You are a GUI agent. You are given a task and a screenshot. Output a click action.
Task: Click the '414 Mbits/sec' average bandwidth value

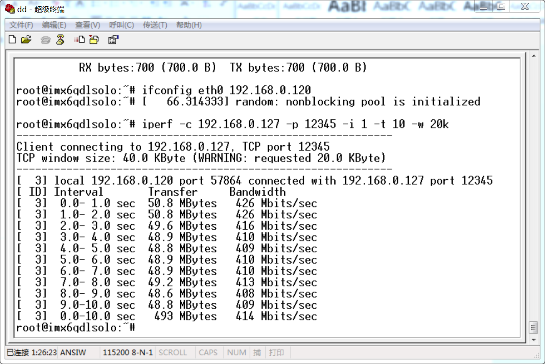276,316
